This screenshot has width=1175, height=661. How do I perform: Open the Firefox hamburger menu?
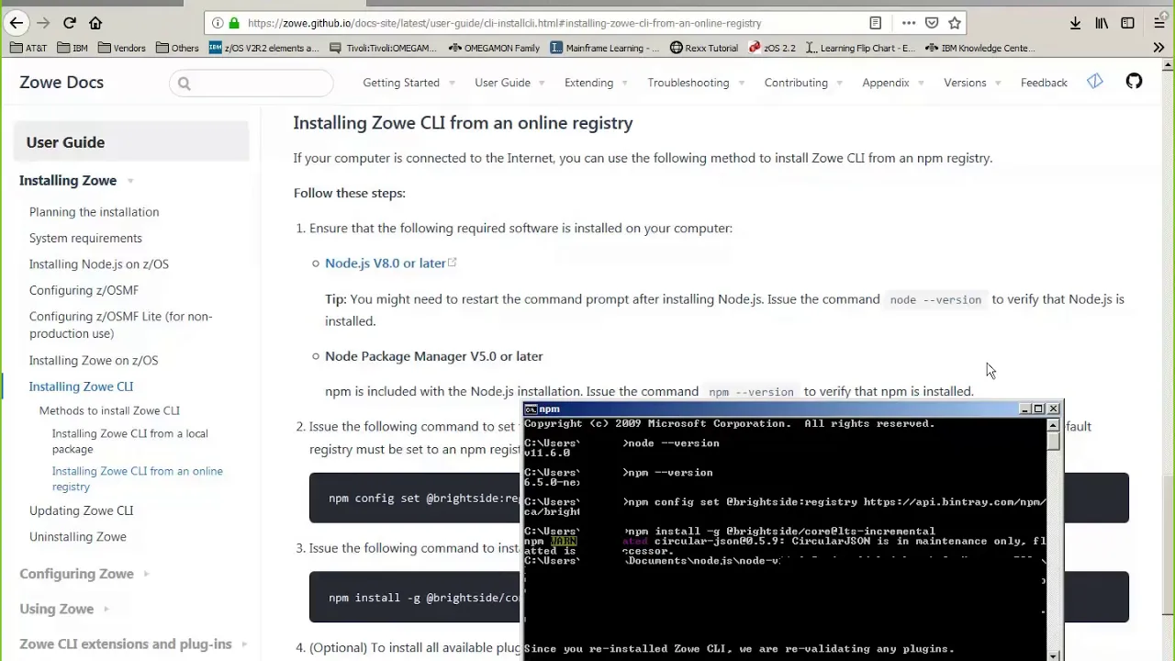click(1159, 23)
